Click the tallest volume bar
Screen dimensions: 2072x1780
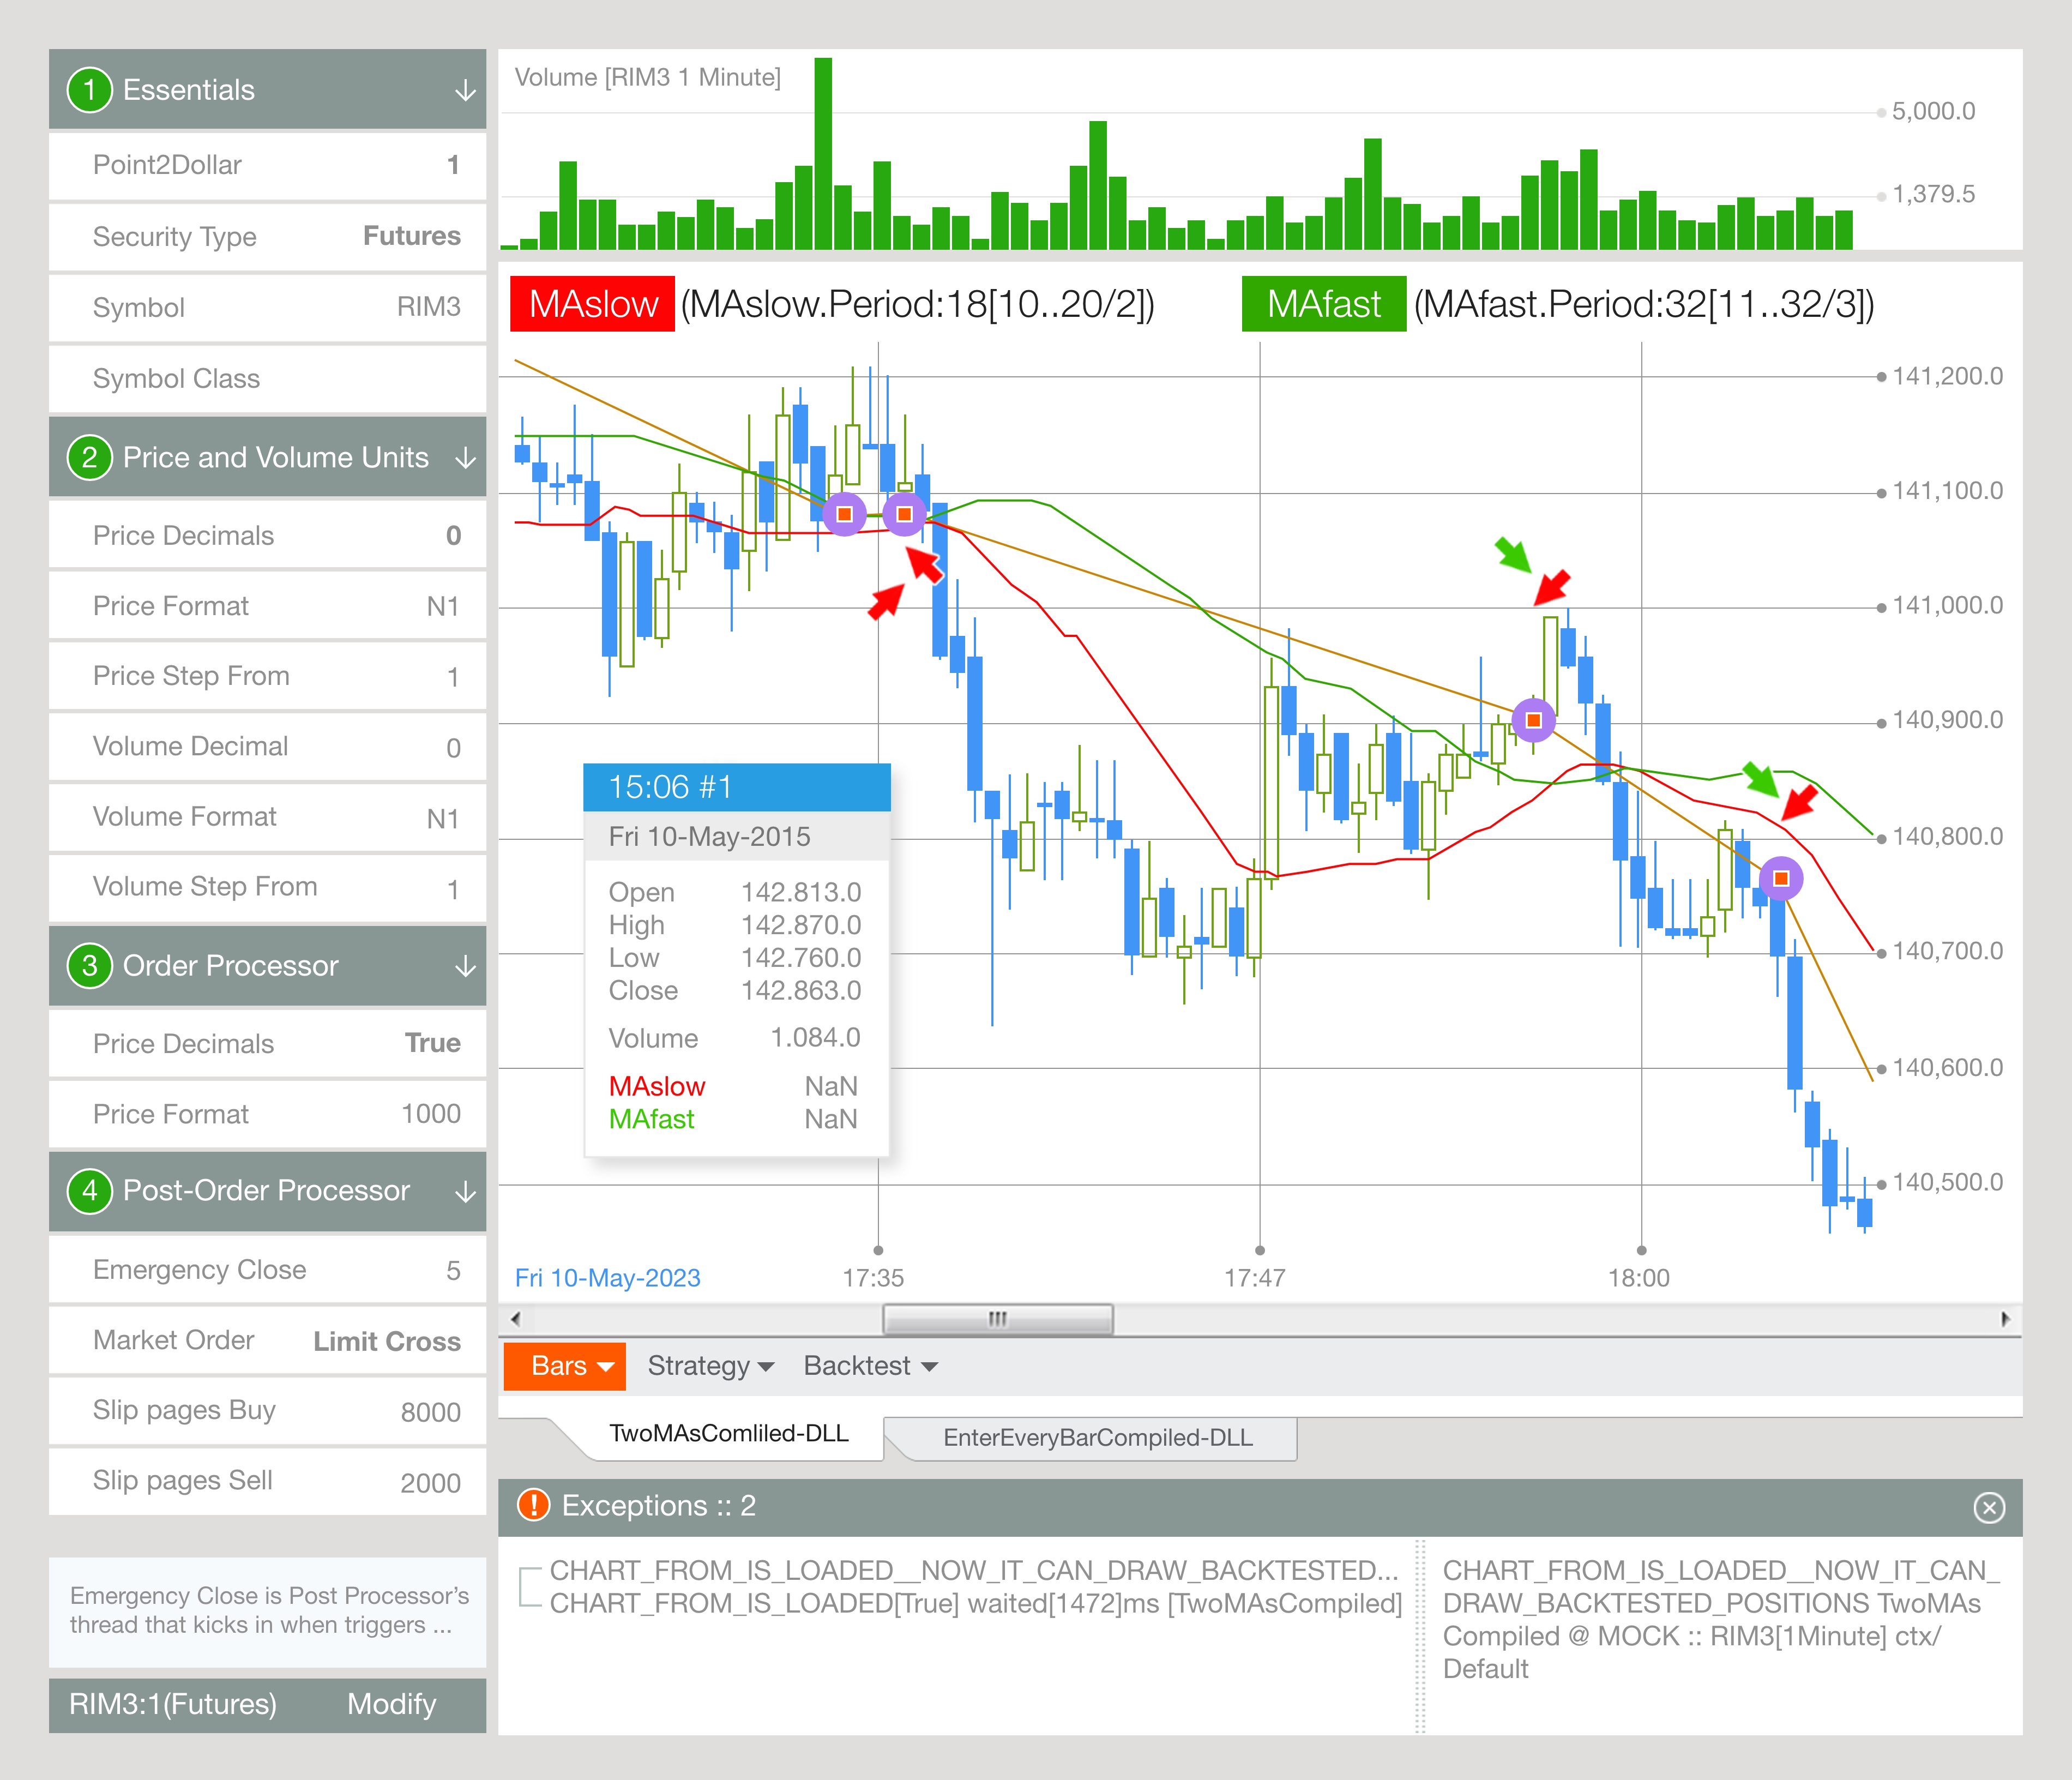click(x=823, y=153)
